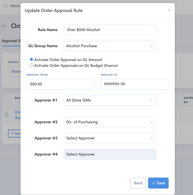Image resolution: width=193 pixels, height=195 pixels.
Task: Click the back arrow icon
Action: point(4,26)
